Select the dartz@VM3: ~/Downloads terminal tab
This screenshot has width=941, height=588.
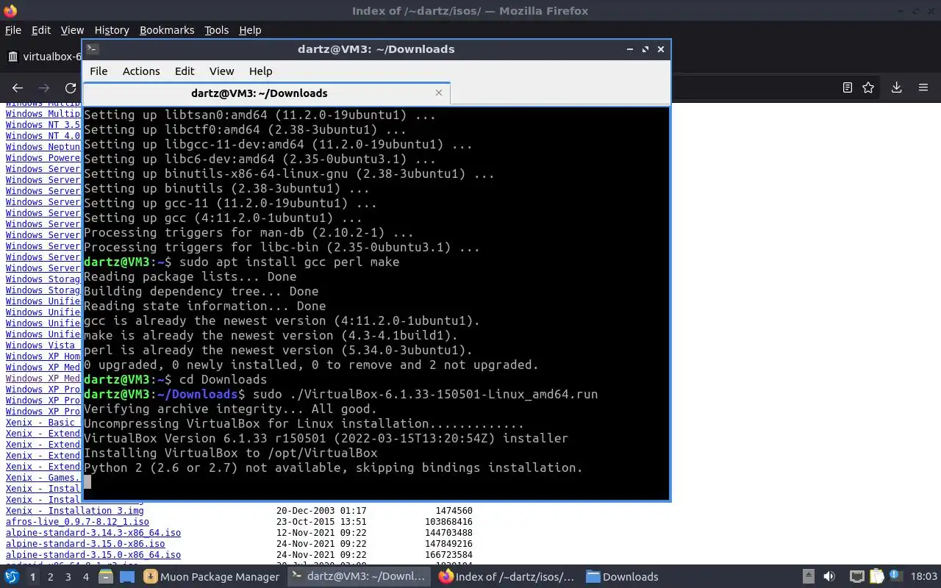tap(266, 93)
